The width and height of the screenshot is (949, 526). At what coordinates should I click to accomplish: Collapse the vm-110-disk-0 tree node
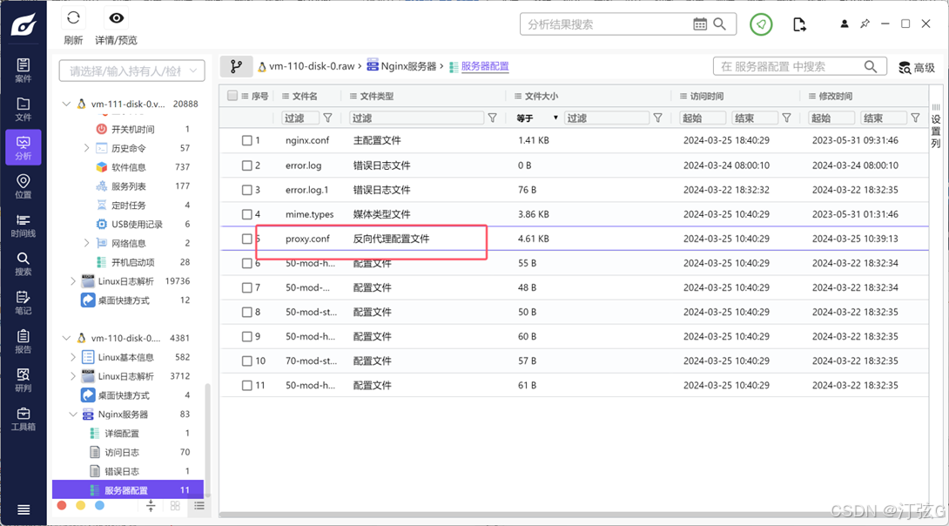point(66,339)
